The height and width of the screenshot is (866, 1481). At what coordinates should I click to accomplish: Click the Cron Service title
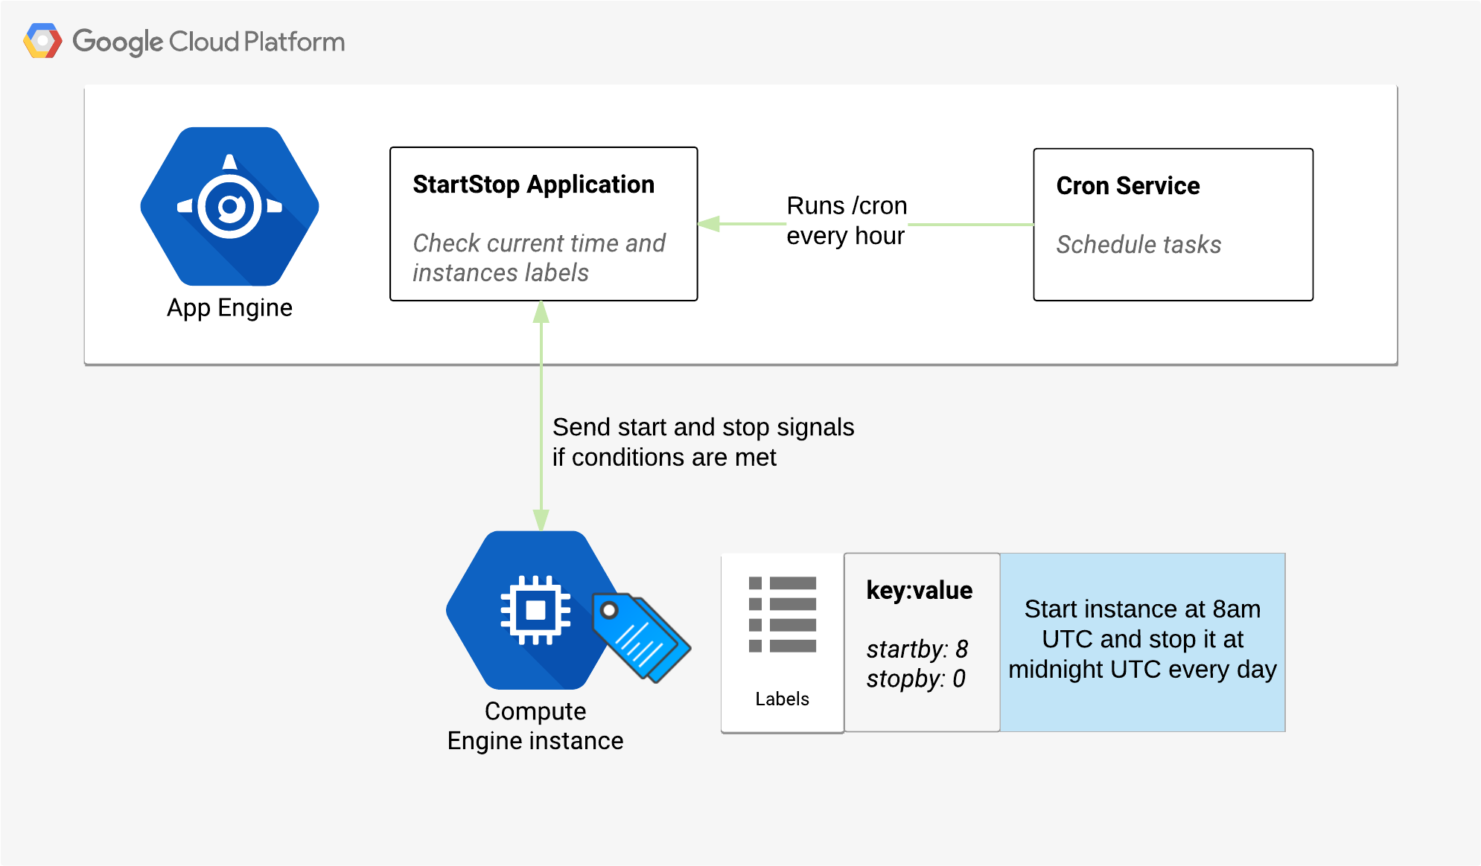(x=1127, y=186)
